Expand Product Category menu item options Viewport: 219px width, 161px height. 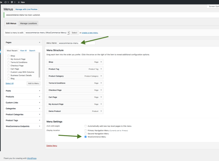(x=101, y=76)
